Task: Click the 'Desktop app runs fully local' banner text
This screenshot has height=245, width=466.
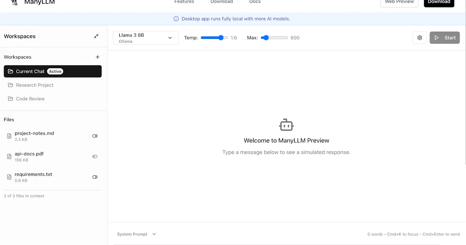Action: 236,19
